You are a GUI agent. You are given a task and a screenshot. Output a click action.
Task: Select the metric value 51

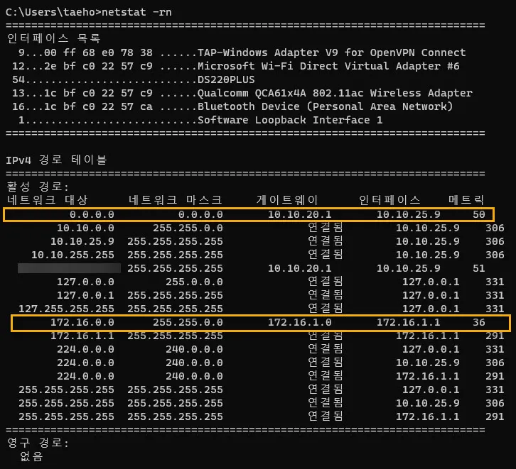[478, 268]
